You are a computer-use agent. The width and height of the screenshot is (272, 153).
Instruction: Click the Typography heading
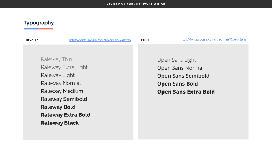(x=39, y=23)
